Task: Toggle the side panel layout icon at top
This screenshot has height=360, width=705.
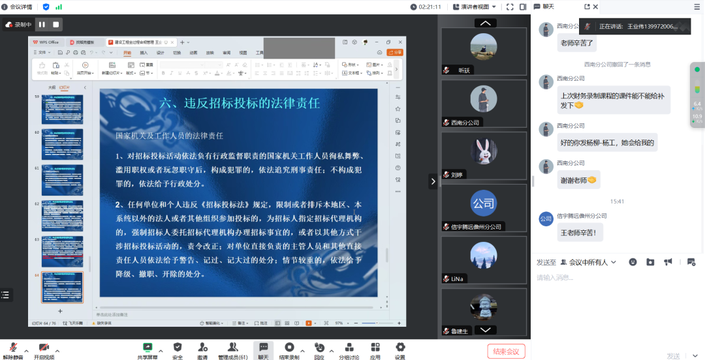Action: tap(523, 7)
